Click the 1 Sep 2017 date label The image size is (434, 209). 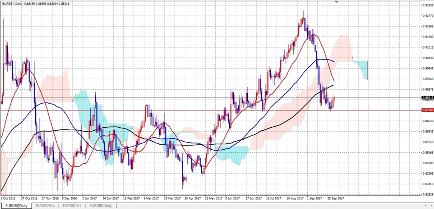tap(314, 198)
